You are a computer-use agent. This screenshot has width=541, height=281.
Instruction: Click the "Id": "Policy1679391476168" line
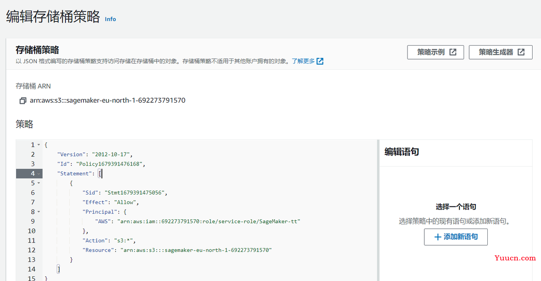pyautogui.click(x=101, y=164)
